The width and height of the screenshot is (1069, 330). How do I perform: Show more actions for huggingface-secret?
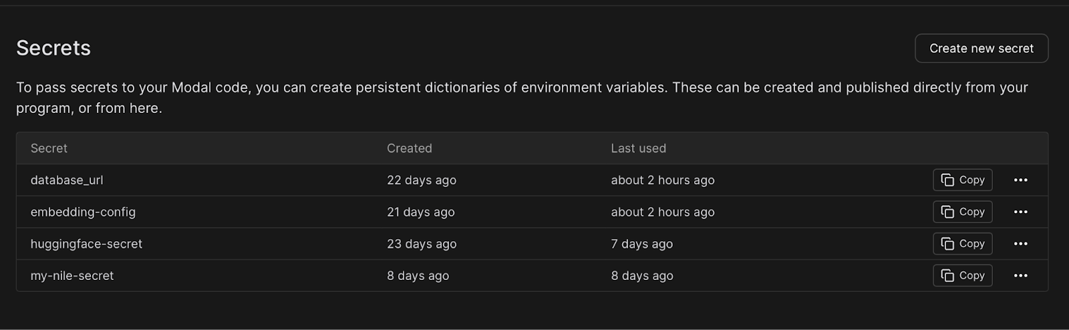click(1020, 244)
